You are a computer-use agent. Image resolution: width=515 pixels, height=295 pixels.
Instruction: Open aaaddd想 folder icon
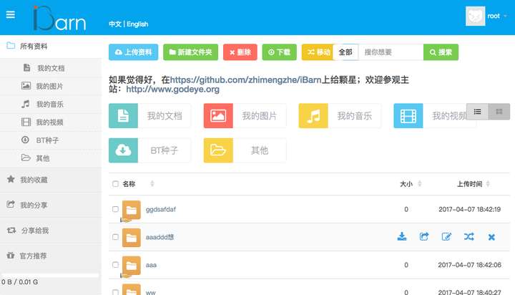tap(132, 238)
